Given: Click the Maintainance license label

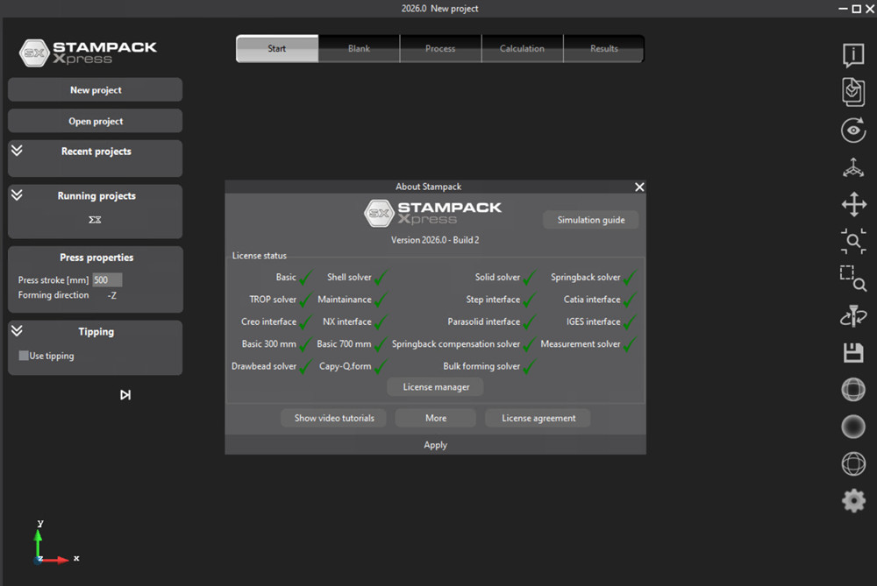Looking at the screenshot, I should 345,300.
